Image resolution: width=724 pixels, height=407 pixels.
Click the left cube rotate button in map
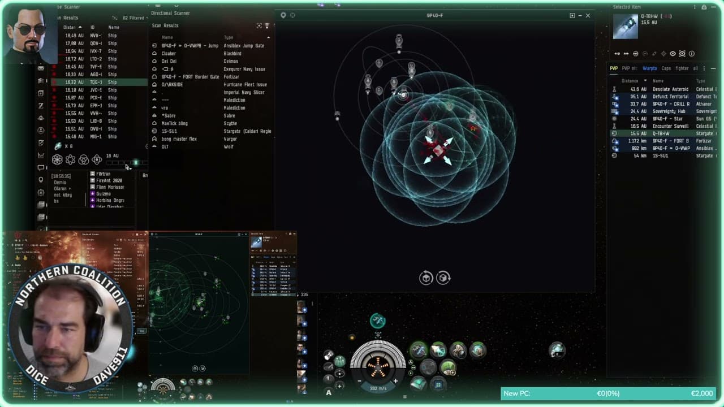tap(426, 278)
